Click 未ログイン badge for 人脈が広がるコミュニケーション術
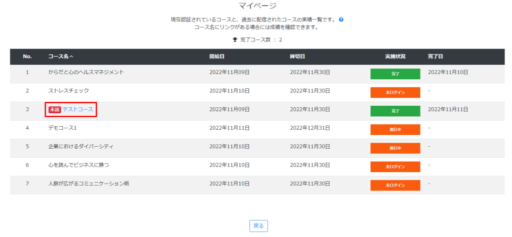The image size is (512, 237). point(395,185)
